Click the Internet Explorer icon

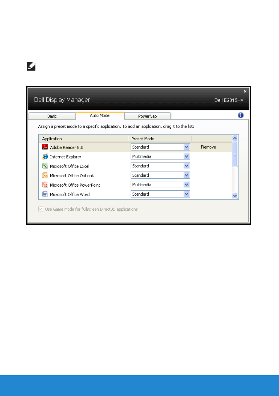click(45, 157)
